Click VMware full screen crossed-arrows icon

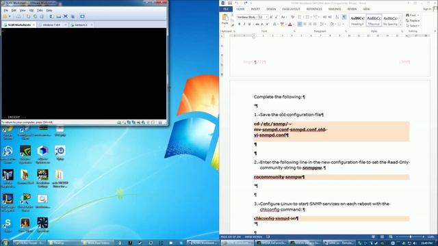point(66,16)
